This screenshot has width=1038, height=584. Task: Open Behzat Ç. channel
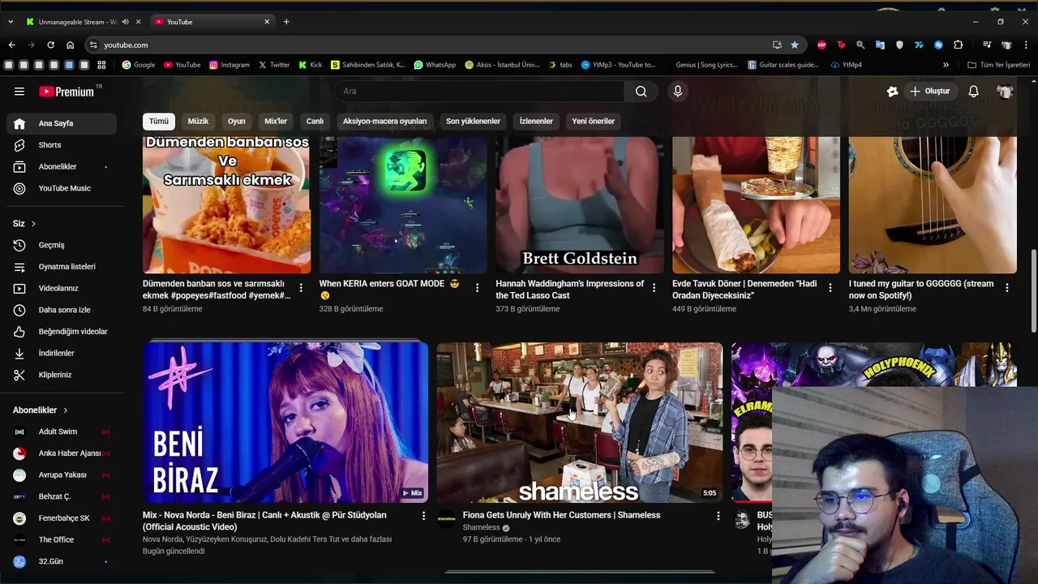click(62, 496)
